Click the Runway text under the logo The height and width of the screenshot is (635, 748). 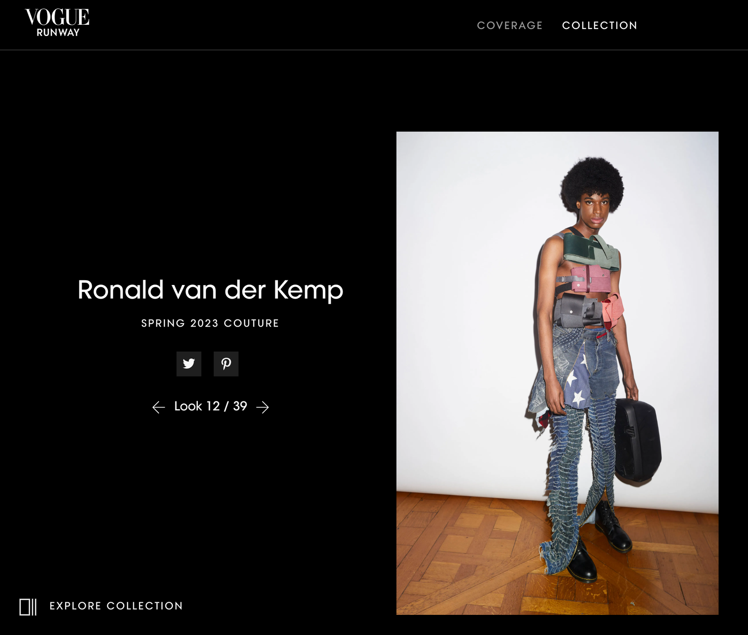coord(58,33)
